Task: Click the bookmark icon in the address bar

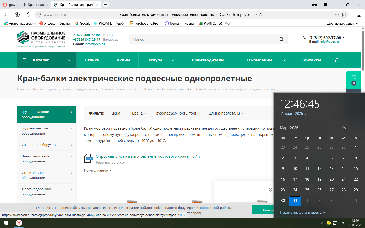Action: coord(344,15)
